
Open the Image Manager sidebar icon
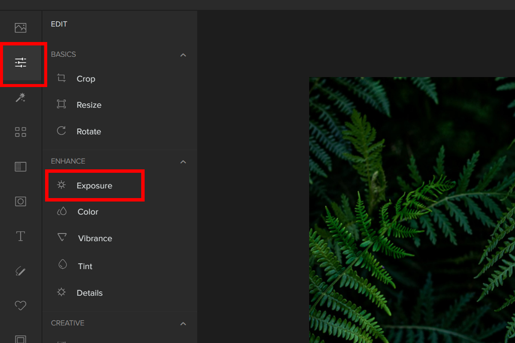[x=21, y=28]
